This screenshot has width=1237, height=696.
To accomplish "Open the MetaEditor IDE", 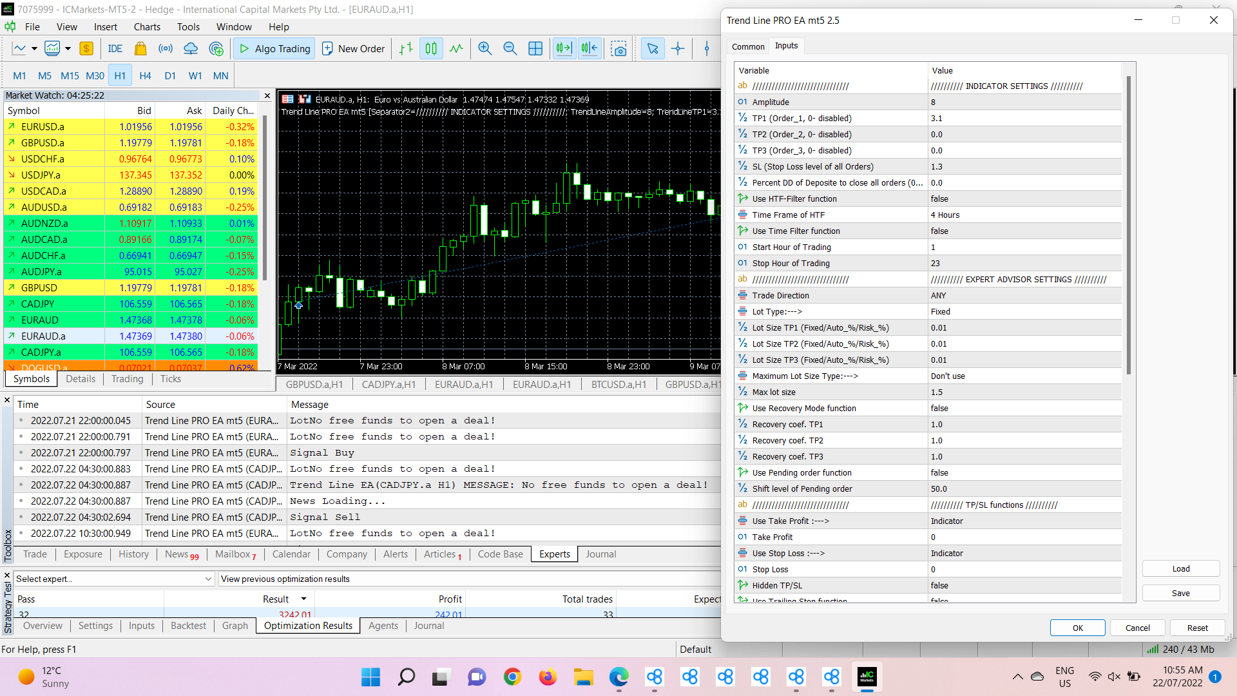I will (115, 48).
